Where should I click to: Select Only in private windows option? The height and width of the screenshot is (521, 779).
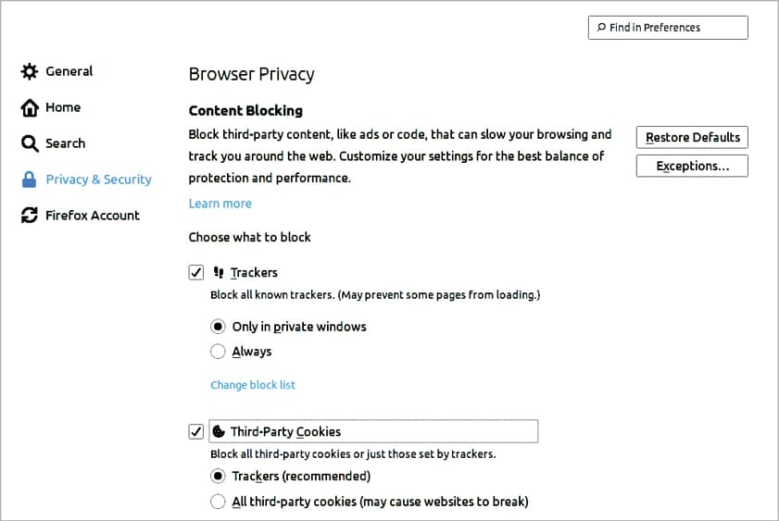coord(218,327)
